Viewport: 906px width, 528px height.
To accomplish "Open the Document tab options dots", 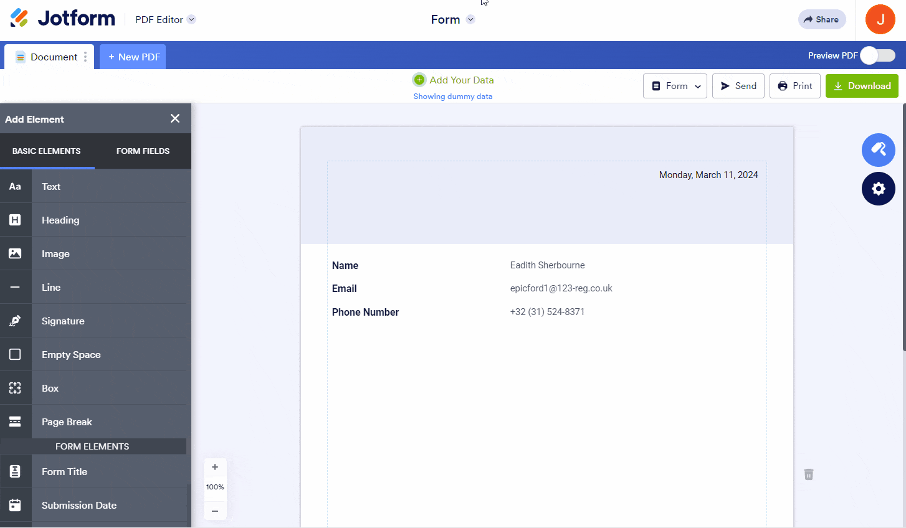I will (x=85, y=57).
